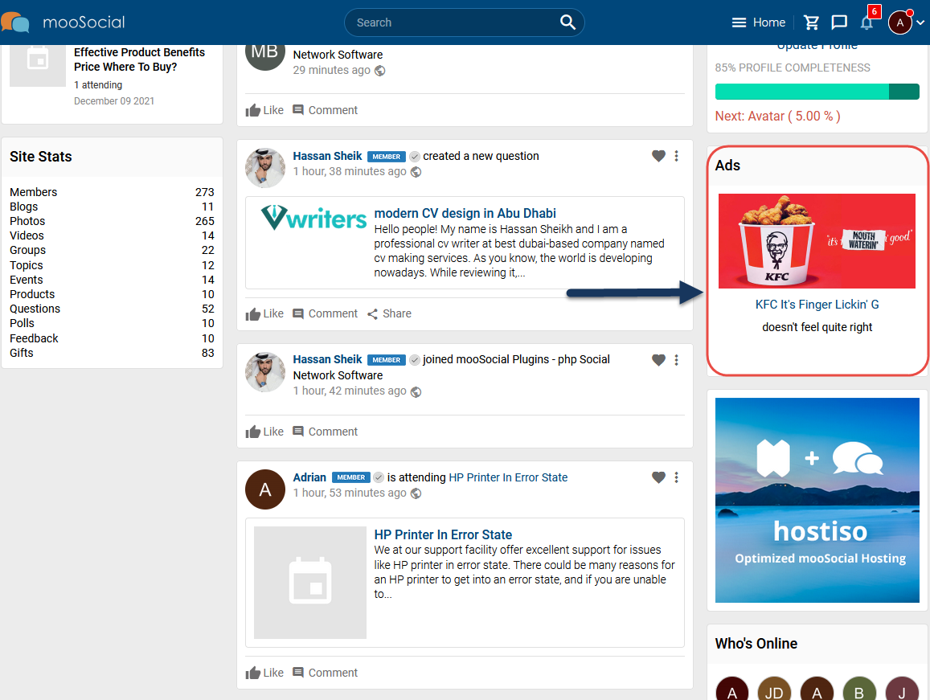The height and width of the screenshot is (700, 930).
Task: Click the Vwriters logo thumbnail
Action: (313, 218)
